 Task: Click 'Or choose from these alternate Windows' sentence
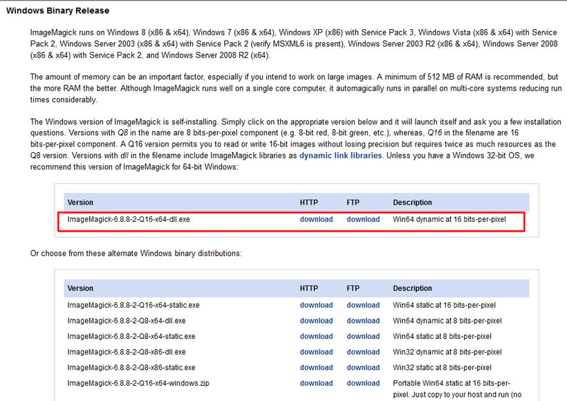coord(136,254)
